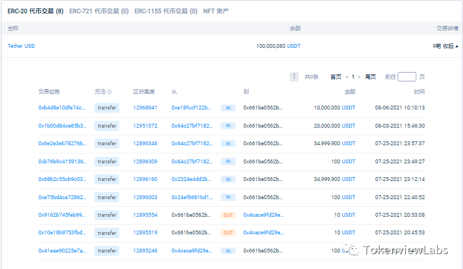Jump to last page via 尾页
This screenshot has width=463, height=269.
[x=371, y=77]
